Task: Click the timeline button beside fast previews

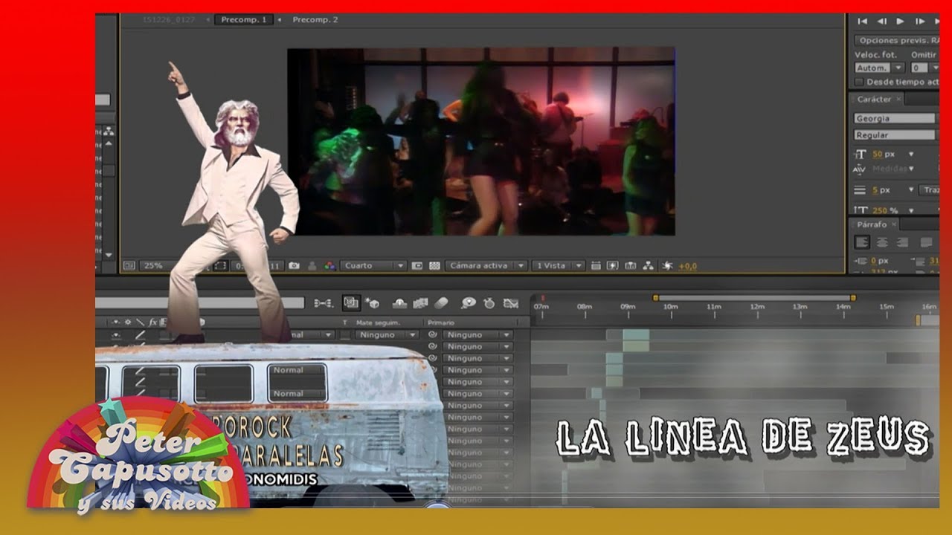Action: [x=630, y=265]
